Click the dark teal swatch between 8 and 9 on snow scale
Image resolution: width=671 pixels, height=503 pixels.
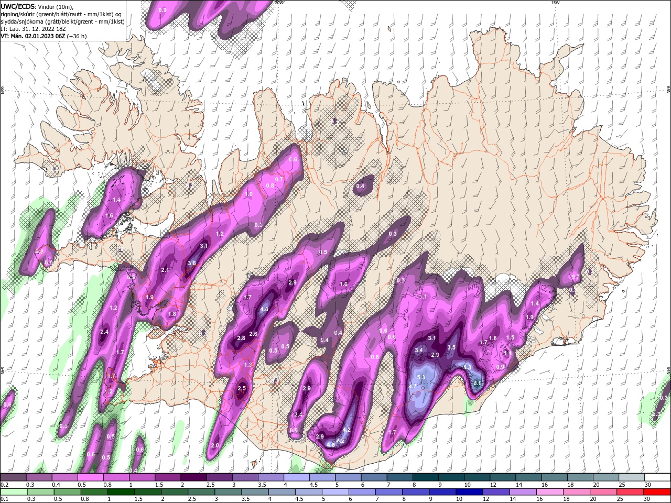click(426, 477)
